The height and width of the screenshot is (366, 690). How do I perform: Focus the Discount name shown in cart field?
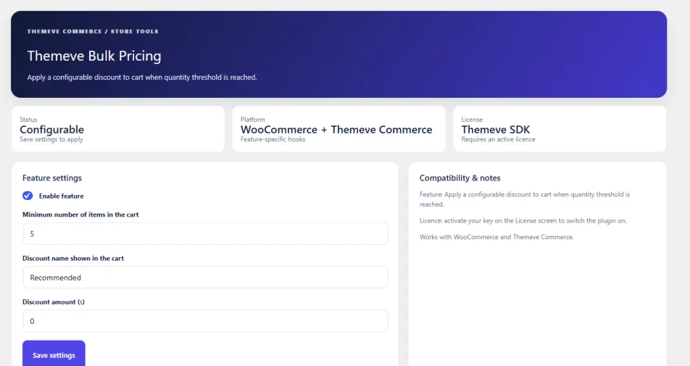(x=206, y=277)
